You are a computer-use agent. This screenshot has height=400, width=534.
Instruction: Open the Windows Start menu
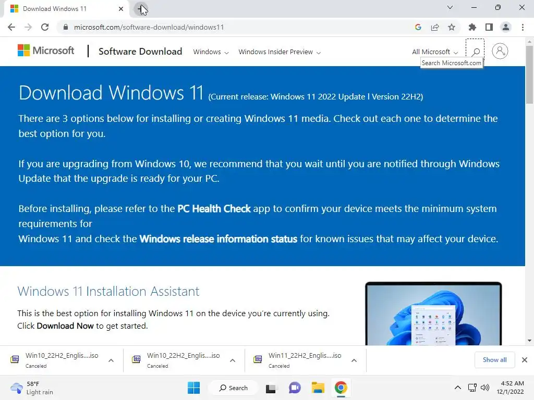(x=194, y=387)
